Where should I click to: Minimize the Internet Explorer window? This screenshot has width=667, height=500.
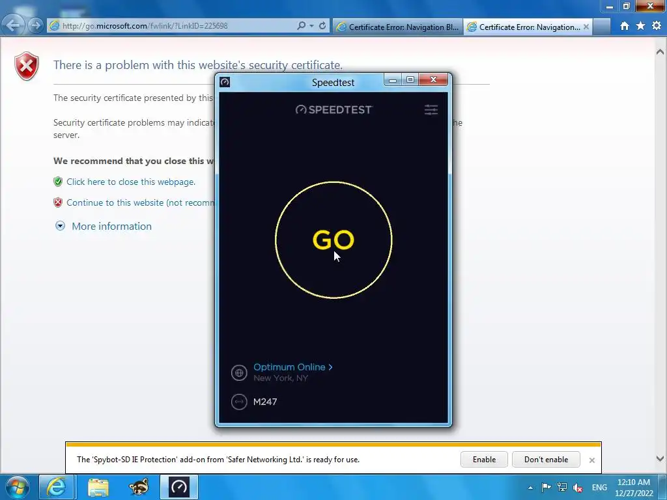[x=610, y=6]
